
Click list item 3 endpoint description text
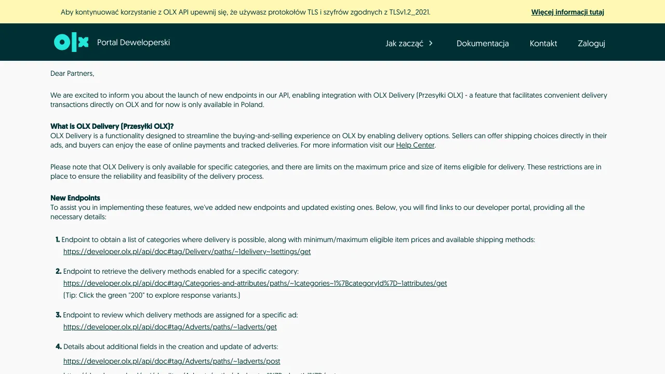(x=180, y=315)
